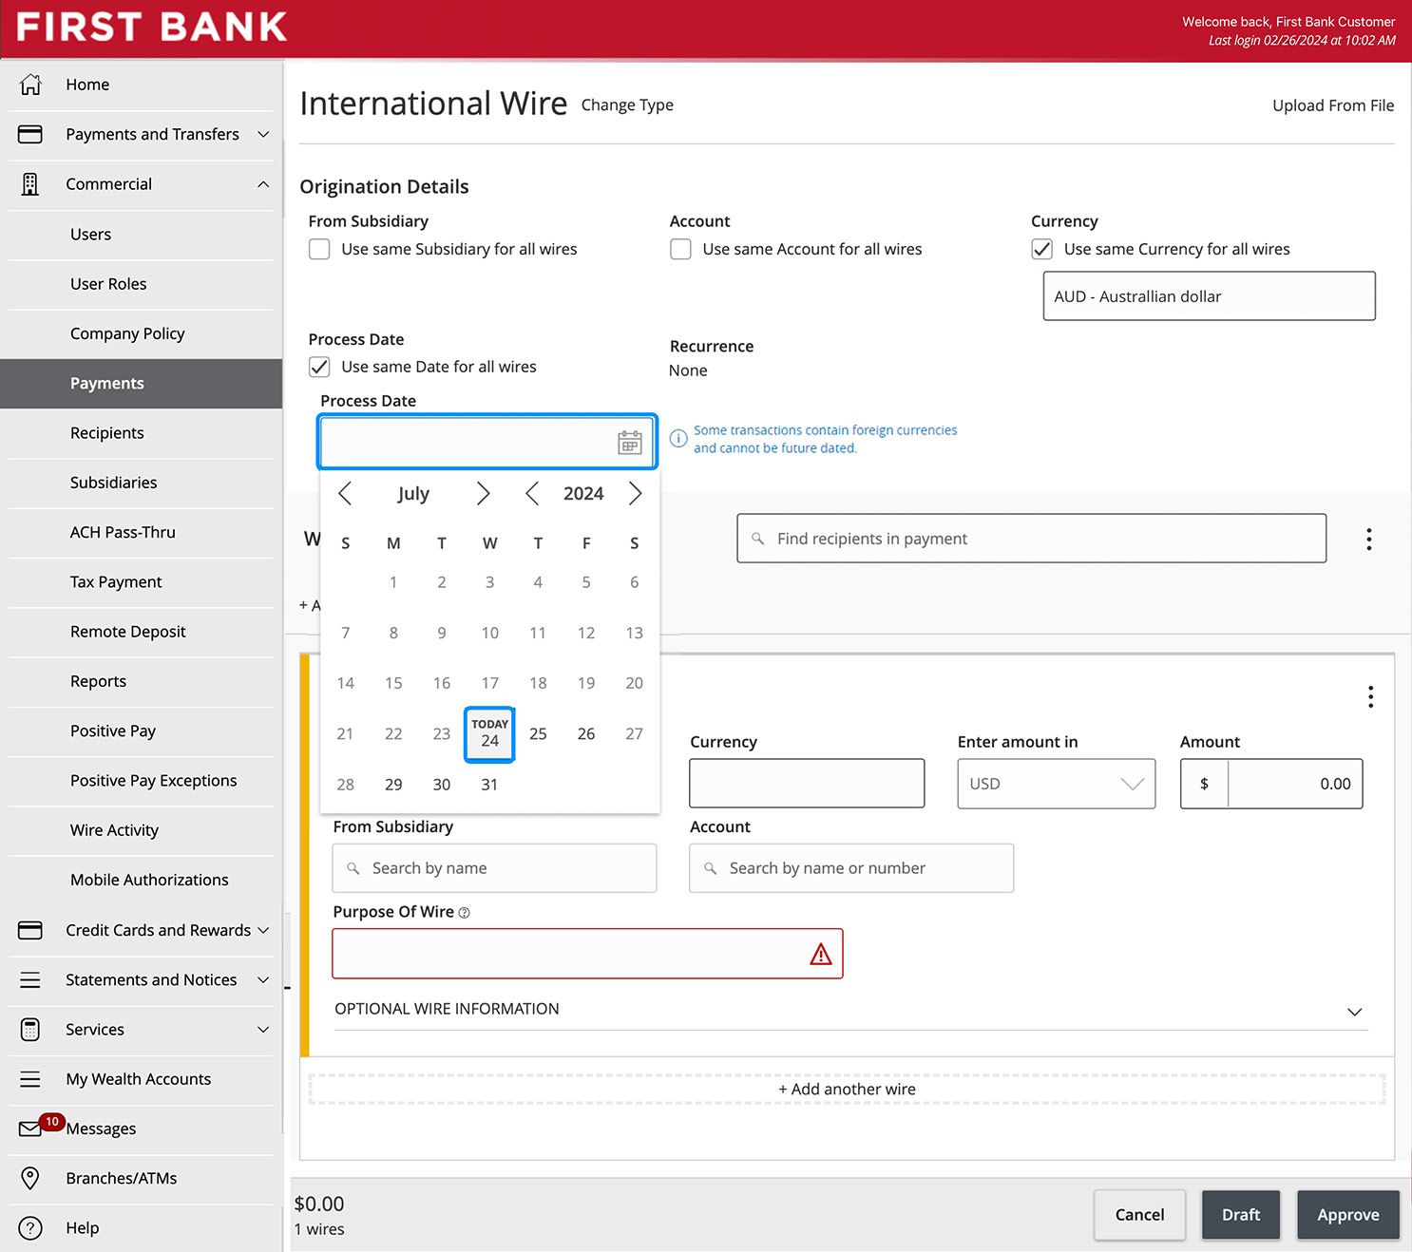Uncheck Use same Currency for all wires
The height and width of the screenshot is (1252, 1412).
point(1041,249)
